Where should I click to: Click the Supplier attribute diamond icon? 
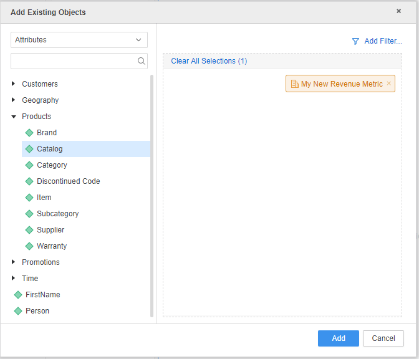point(29,230)
